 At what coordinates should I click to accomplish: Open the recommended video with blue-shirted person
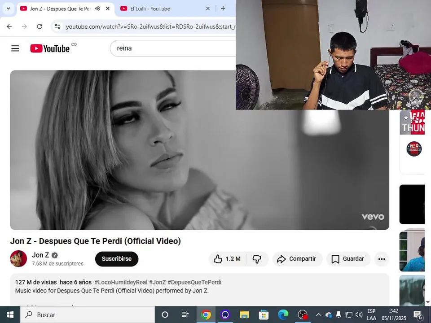point(412,251)
